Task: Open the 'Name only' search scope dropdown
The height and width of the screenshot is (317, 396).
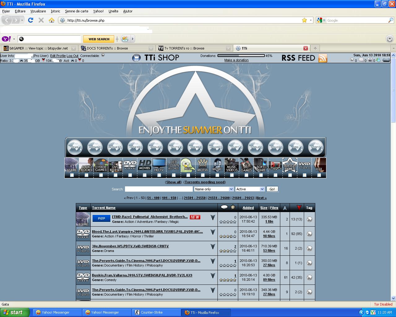Action: point(214,189)
